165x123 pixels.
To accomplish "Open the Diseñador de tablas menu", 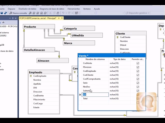I will point(28,9).
